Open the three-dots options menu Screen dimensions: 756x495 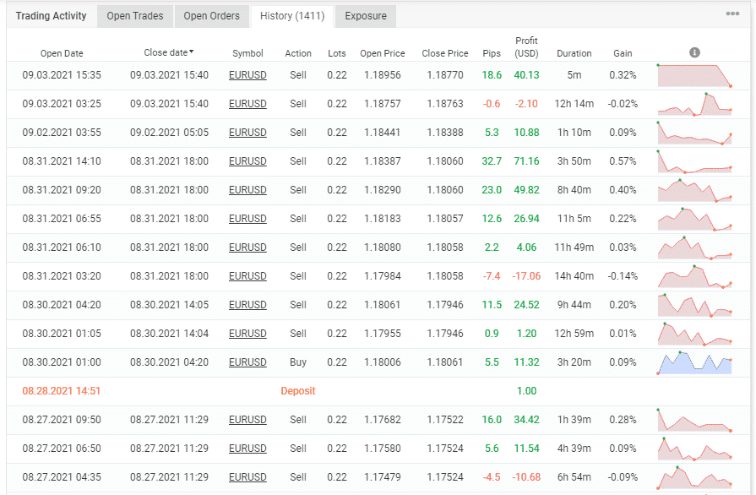(x=732, y=14)
